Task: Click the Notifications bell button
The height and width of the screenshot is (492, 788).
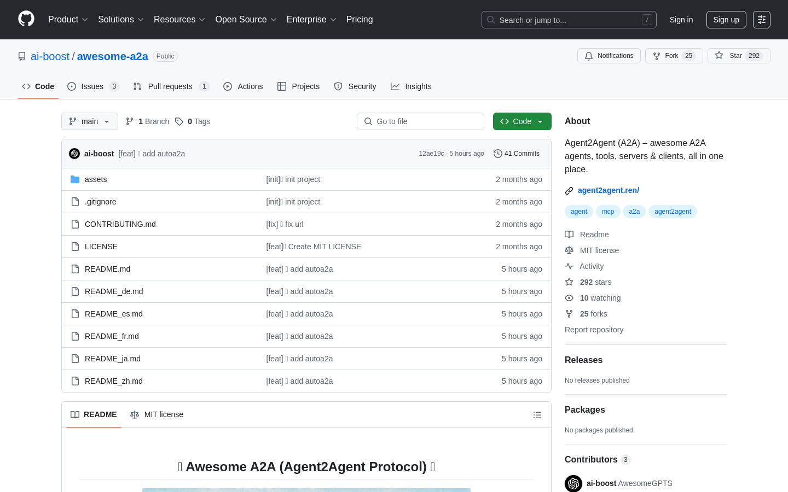Action: tap(609, 56)
